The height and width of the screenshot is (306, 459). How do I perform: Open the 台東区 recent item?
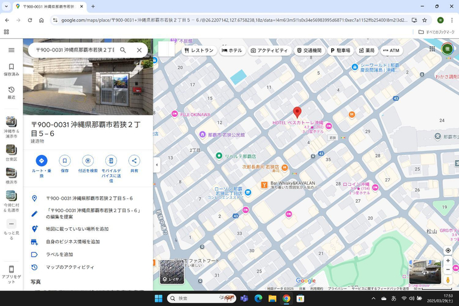[x=11, y=152]
